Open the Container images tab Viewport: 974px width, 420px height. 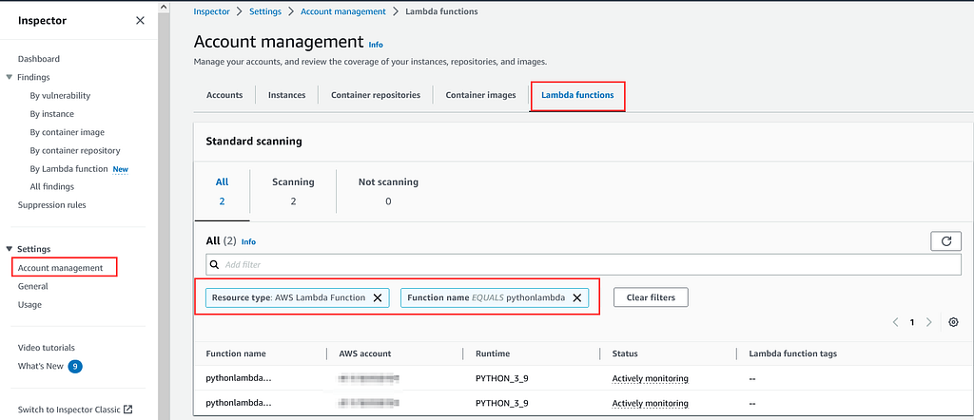(480, 95)
